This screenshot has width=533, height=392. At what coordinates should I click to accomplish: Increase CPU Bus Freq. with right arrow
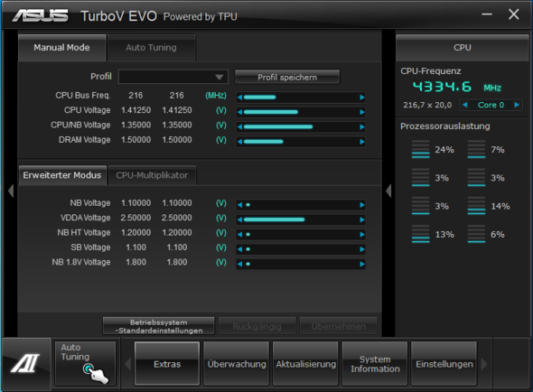click(x=362, y=98)
